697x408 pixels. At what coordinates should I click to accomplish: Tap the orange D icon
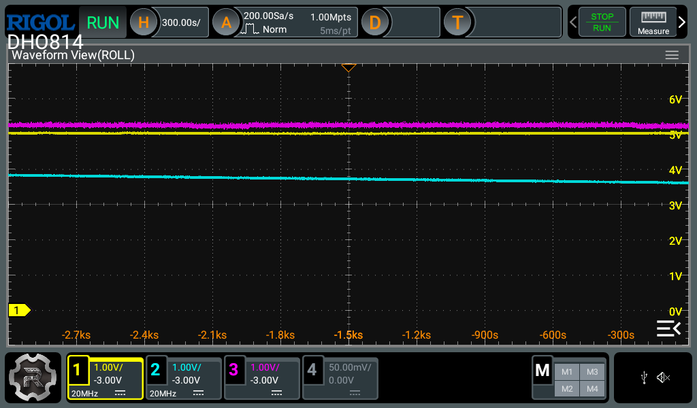pos(374,22)
